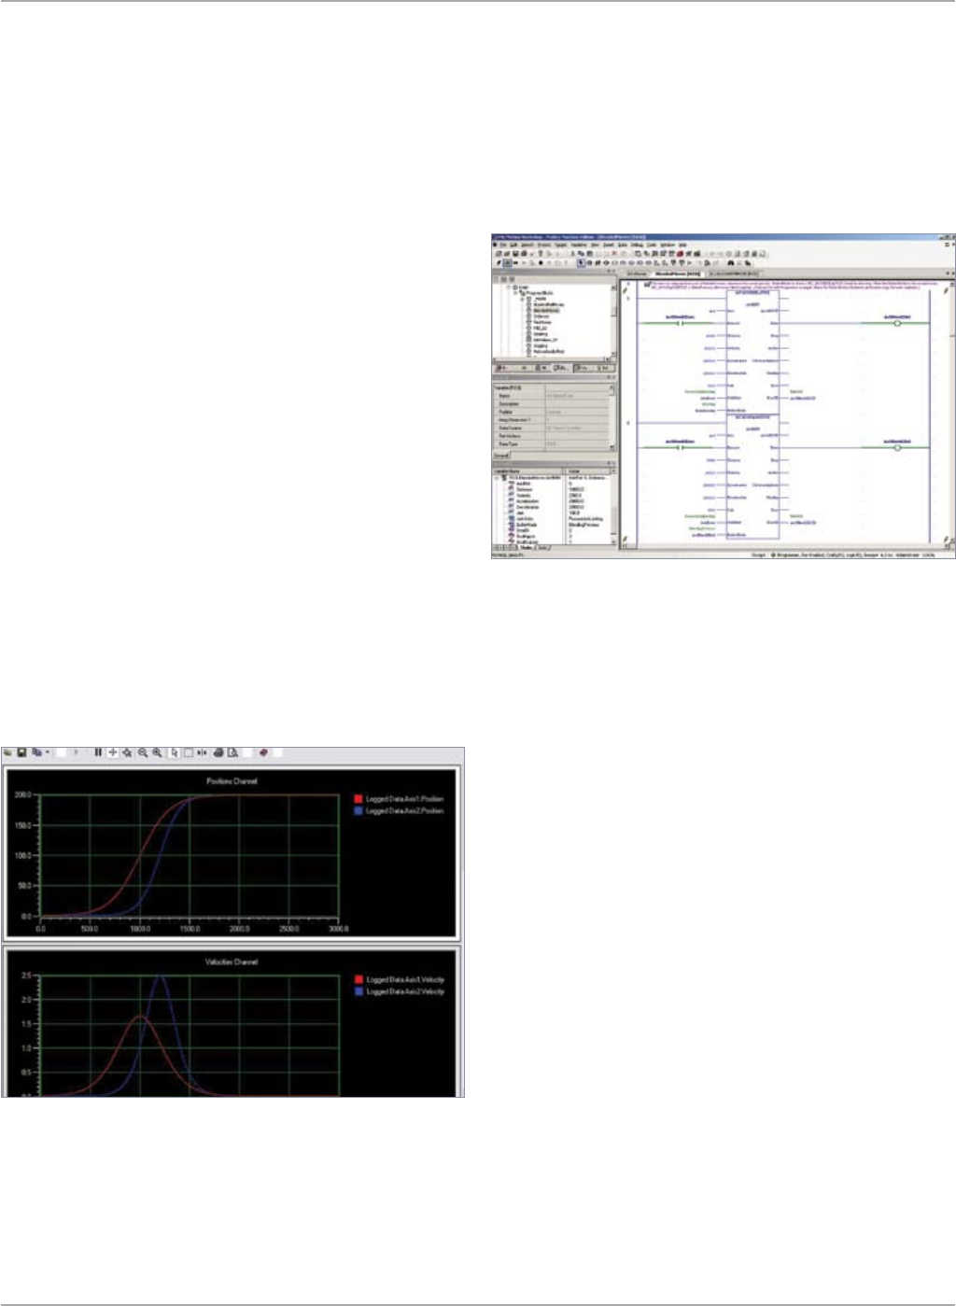The height and width of the screenshot is (1306, 956).
Task: Click the blue Axis2.Velocity legend swatch
Action: point(358,991)
